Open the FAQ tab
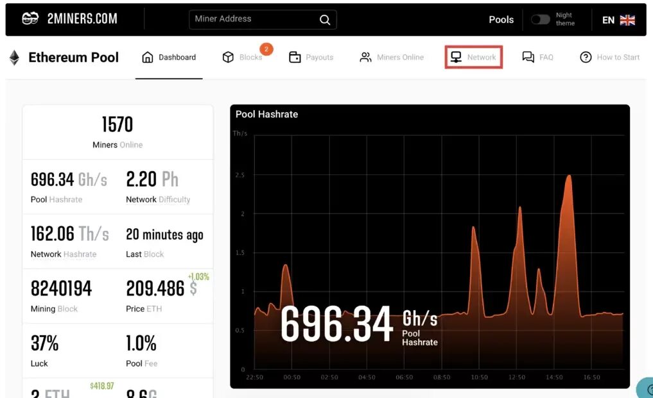653x398 pixels. (x=537, y=58)
